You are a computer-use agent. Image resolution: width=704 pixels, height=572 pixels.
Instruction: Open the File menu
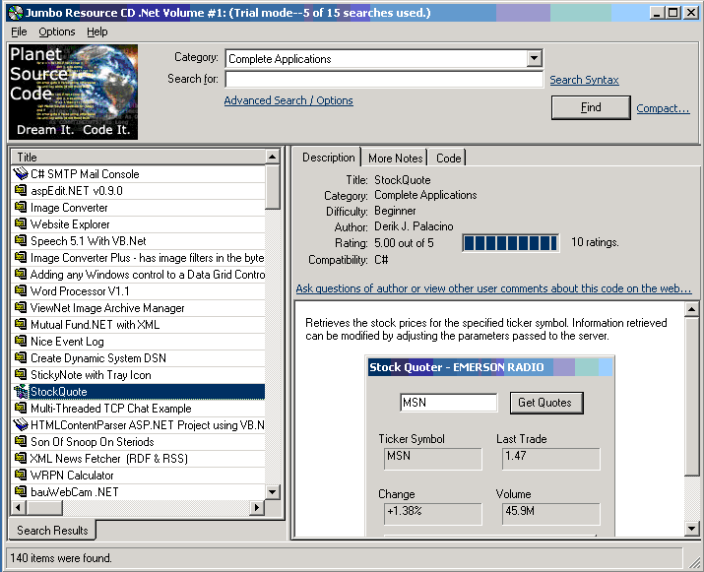pyautogui.click(x=19, y=32)
